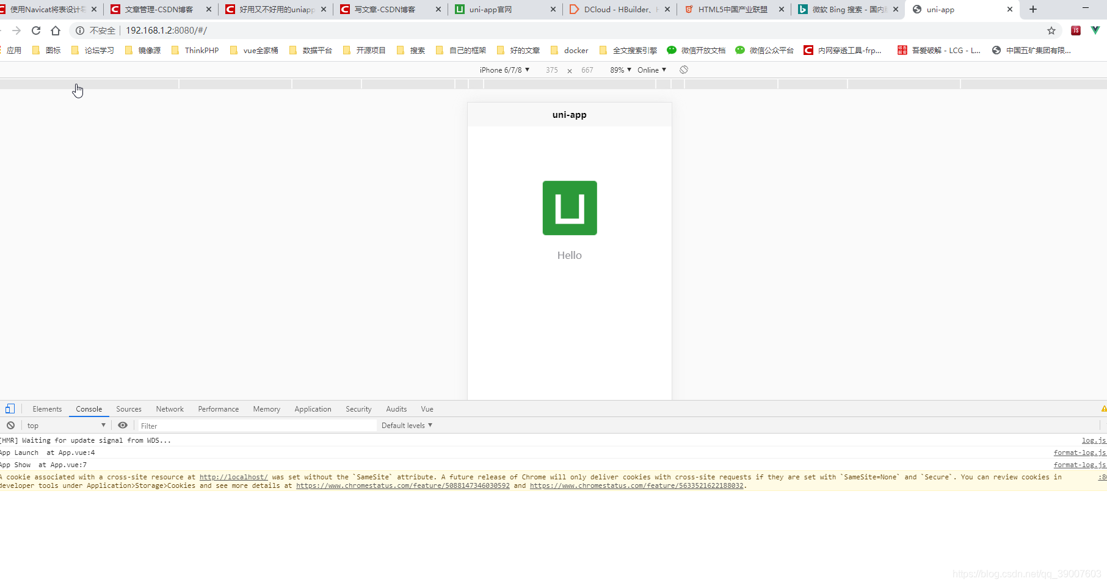
Task: Switch to the Performance panel tab
Action: click(219, 409)
